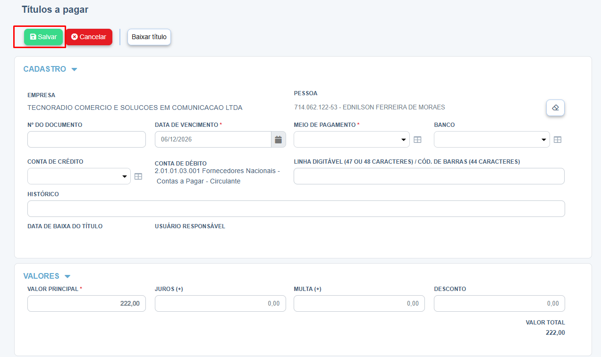Click the Baixar título button

tap(149, 37)
